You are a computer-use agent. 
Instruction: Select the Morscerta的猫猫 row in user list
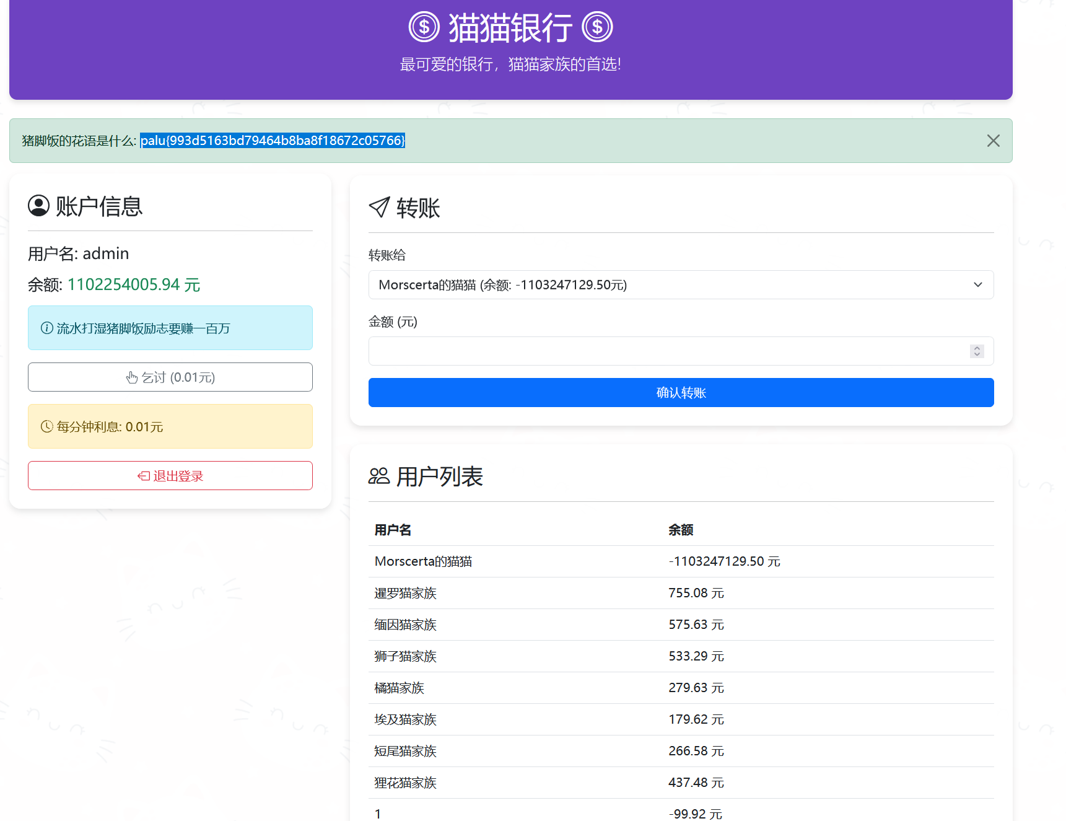click(x=423, y=561)
